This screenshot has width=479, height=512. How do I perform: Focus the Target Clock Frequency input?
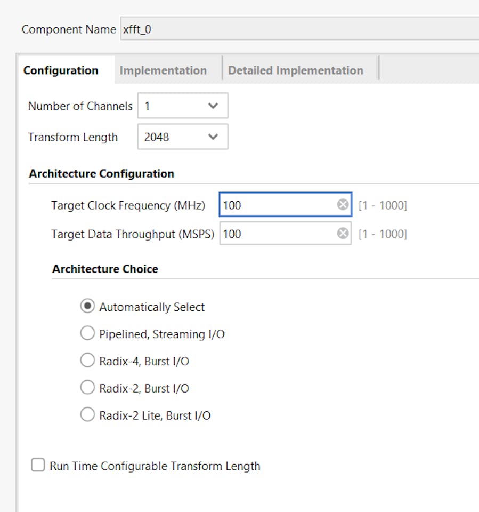[277, 205]
